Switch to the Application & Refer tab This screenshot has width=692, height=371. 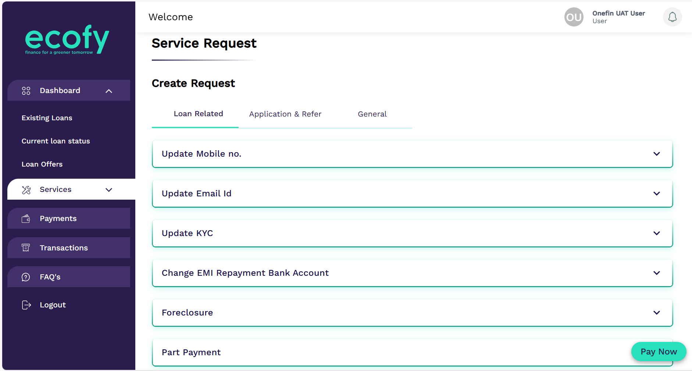285,114
